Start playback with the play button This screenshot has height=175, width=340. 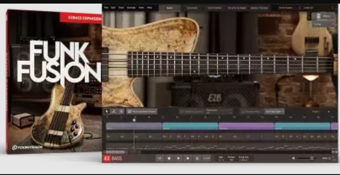[x=178, y=158]
